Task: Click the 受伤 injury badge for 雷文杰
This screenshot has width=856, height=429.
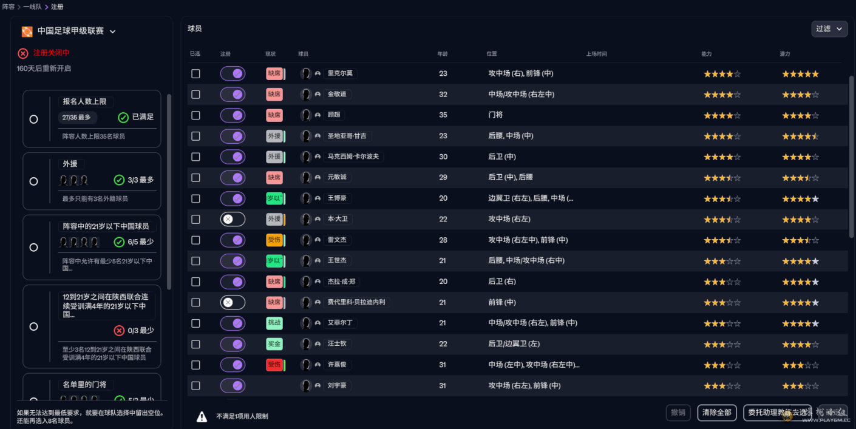Action: coord(274,240)
